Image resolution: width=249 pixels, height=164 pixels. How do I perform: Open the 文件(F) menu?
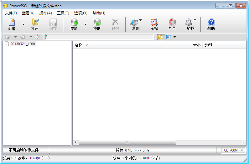point(11,13)
